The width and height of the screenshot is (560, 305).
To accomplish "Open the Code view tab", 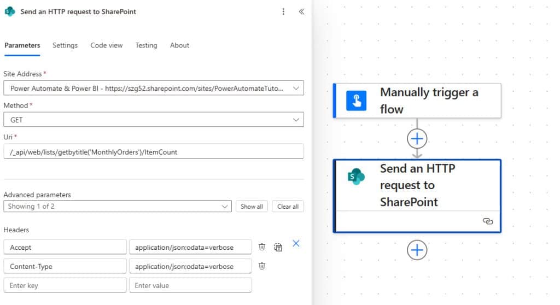I will point(107,45).
